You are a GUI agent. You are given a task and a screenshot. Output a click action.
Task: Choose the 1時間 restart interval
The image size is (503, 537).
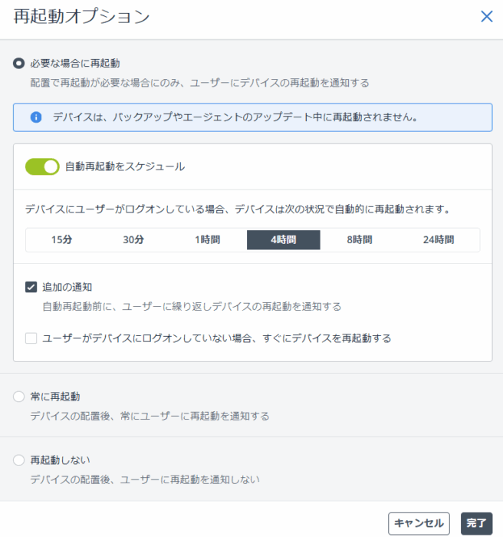point(207,239)
